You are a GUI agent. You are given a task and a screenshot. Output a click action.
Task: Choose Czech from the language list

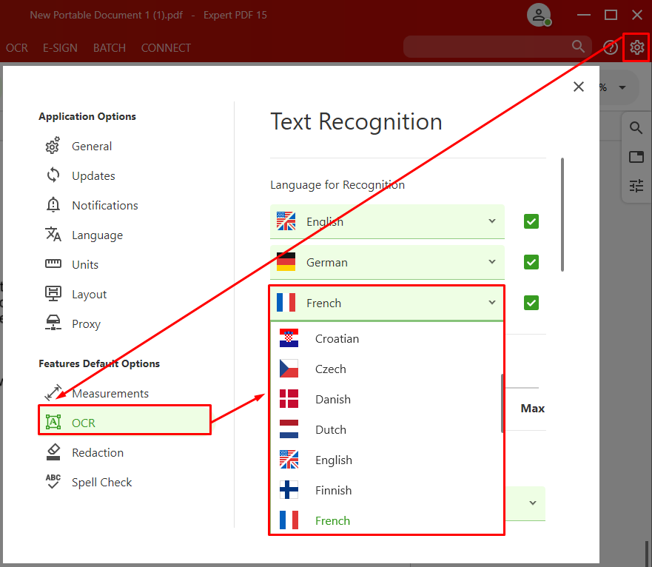pyautogui.click(x=387, y=369)
